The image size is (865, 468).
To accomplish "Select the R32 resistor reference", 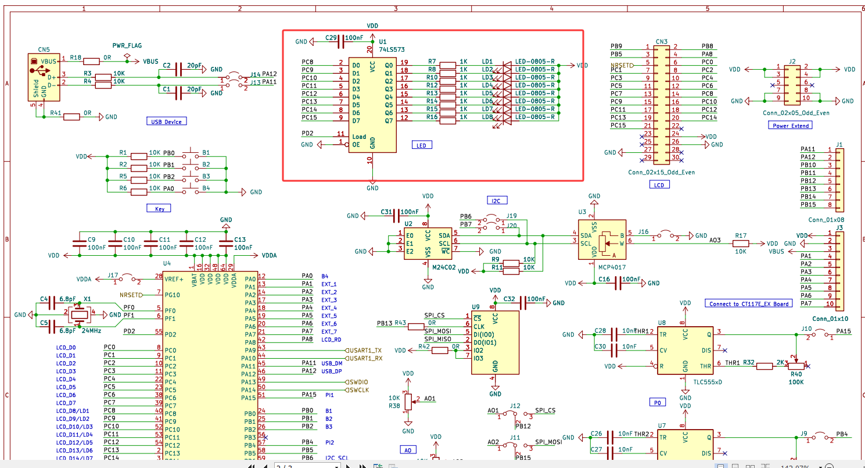I will [749, 362].
